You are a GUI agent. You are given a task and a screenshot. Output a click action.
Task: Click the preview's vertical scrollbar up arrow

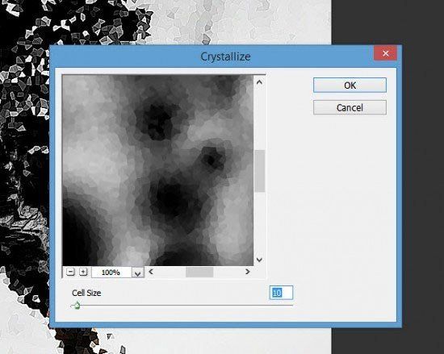(259, 82)
